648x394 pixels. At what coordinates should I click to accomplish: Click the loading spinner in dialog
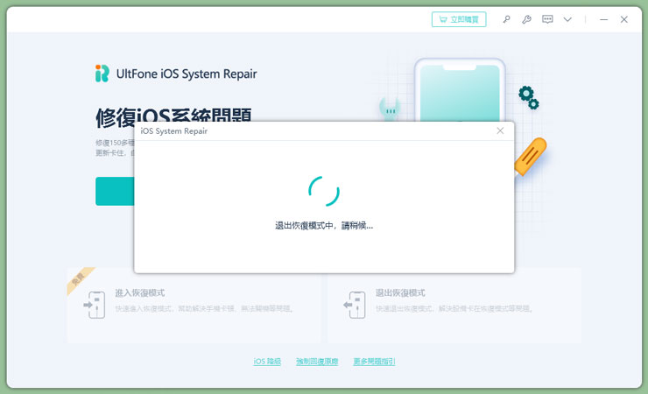324,191
